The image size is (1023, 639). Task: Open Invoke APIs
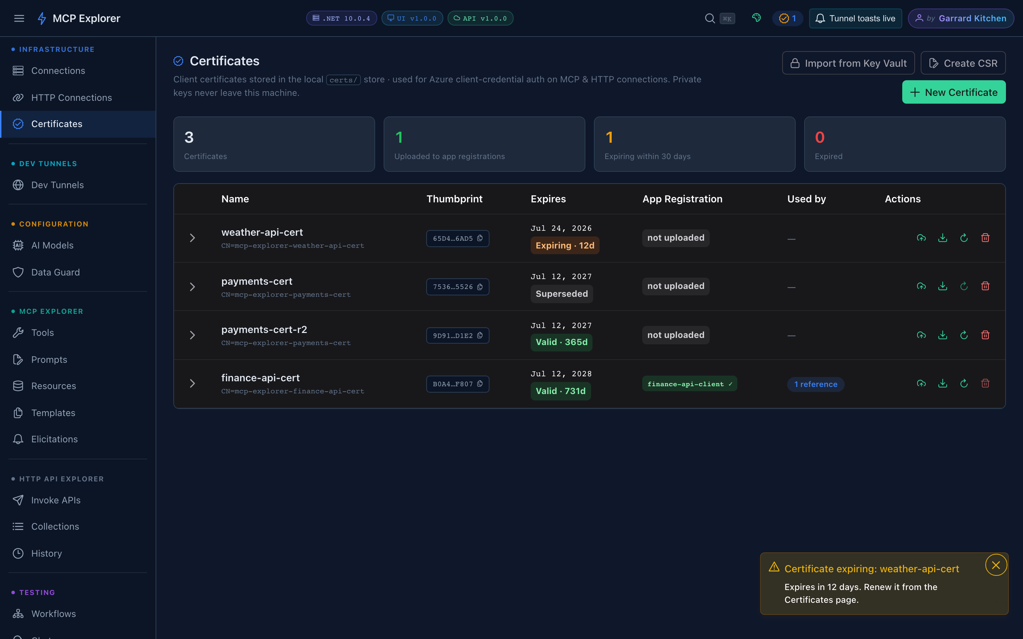(78, 500)
